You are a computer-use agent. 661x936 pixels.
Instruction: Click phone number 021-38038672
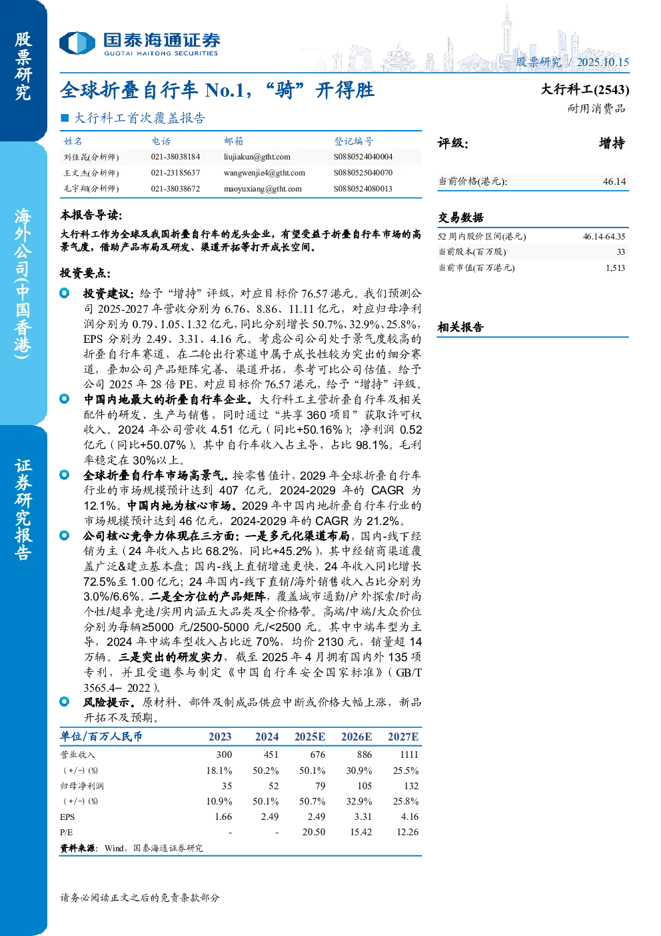pos(175,189)
